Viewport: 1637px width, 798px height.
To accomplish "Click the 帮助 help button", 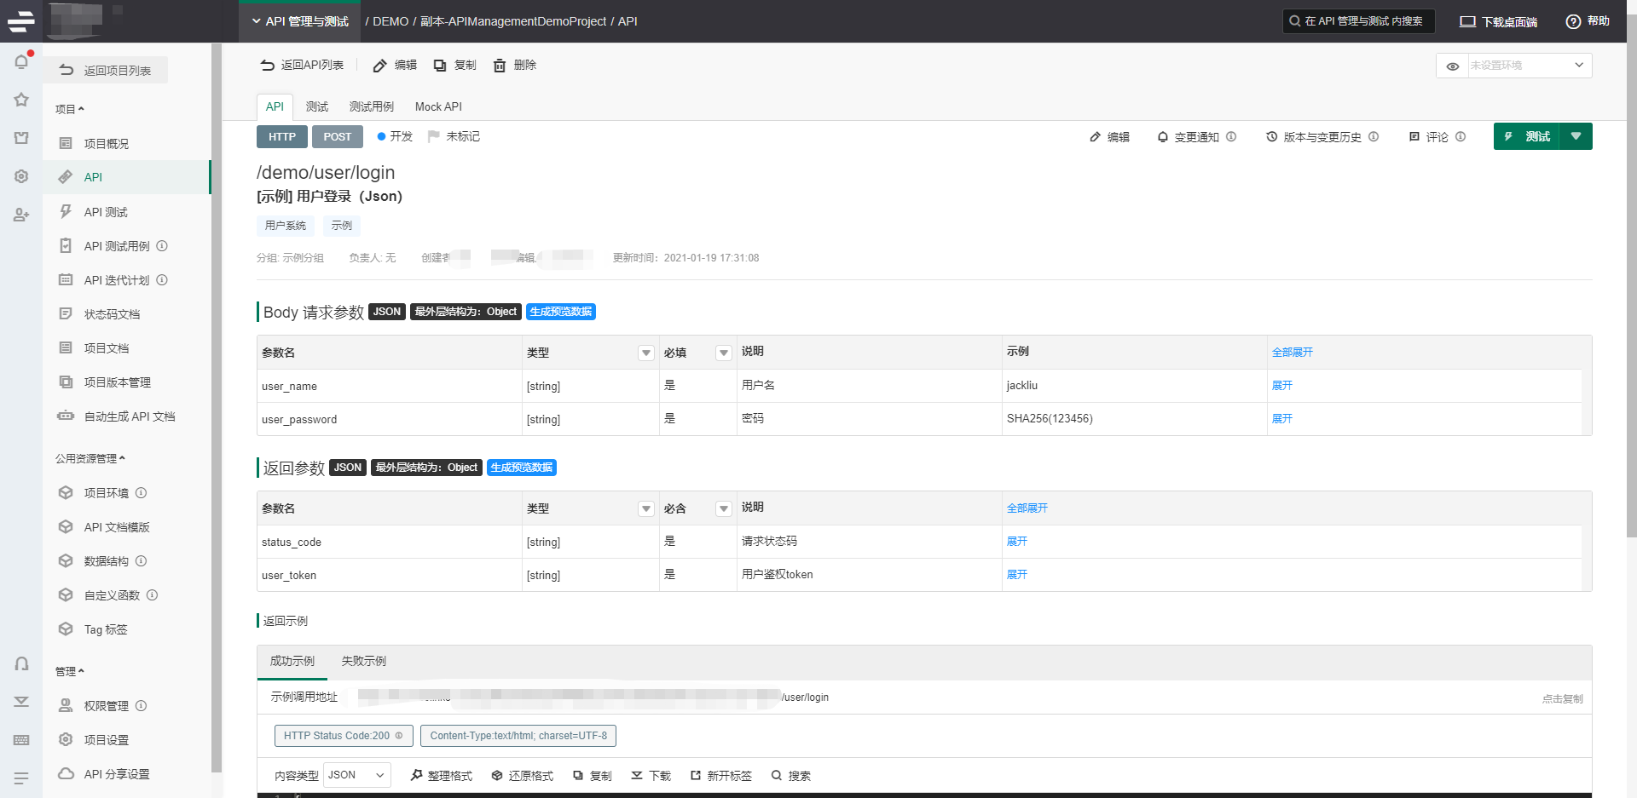I will point(1588,21).
